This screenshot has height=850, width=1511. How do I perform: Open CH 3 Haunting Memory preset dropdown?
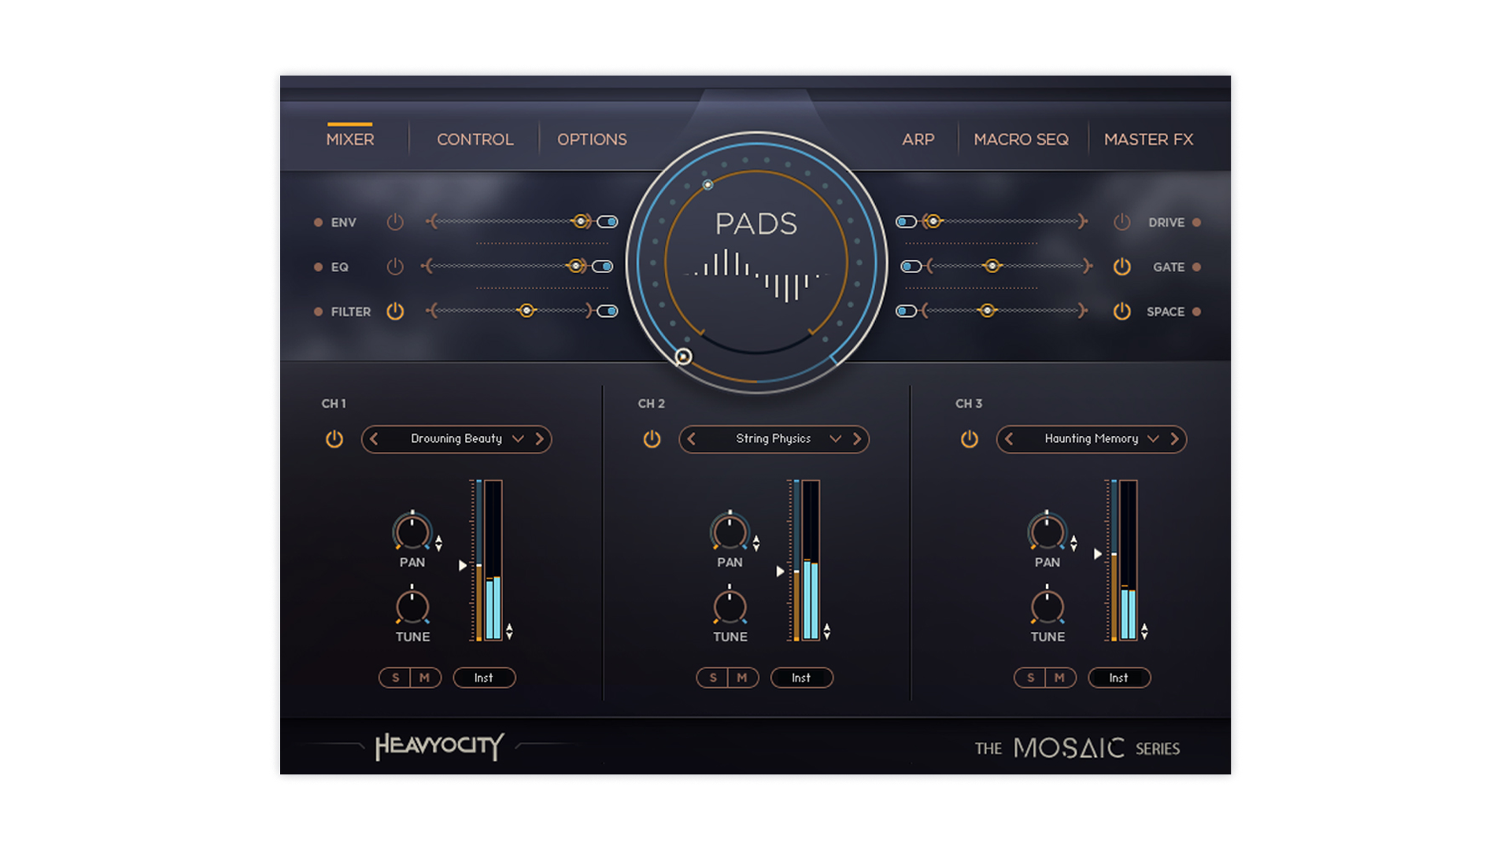pyautogui.click(x=1153, y=439)
